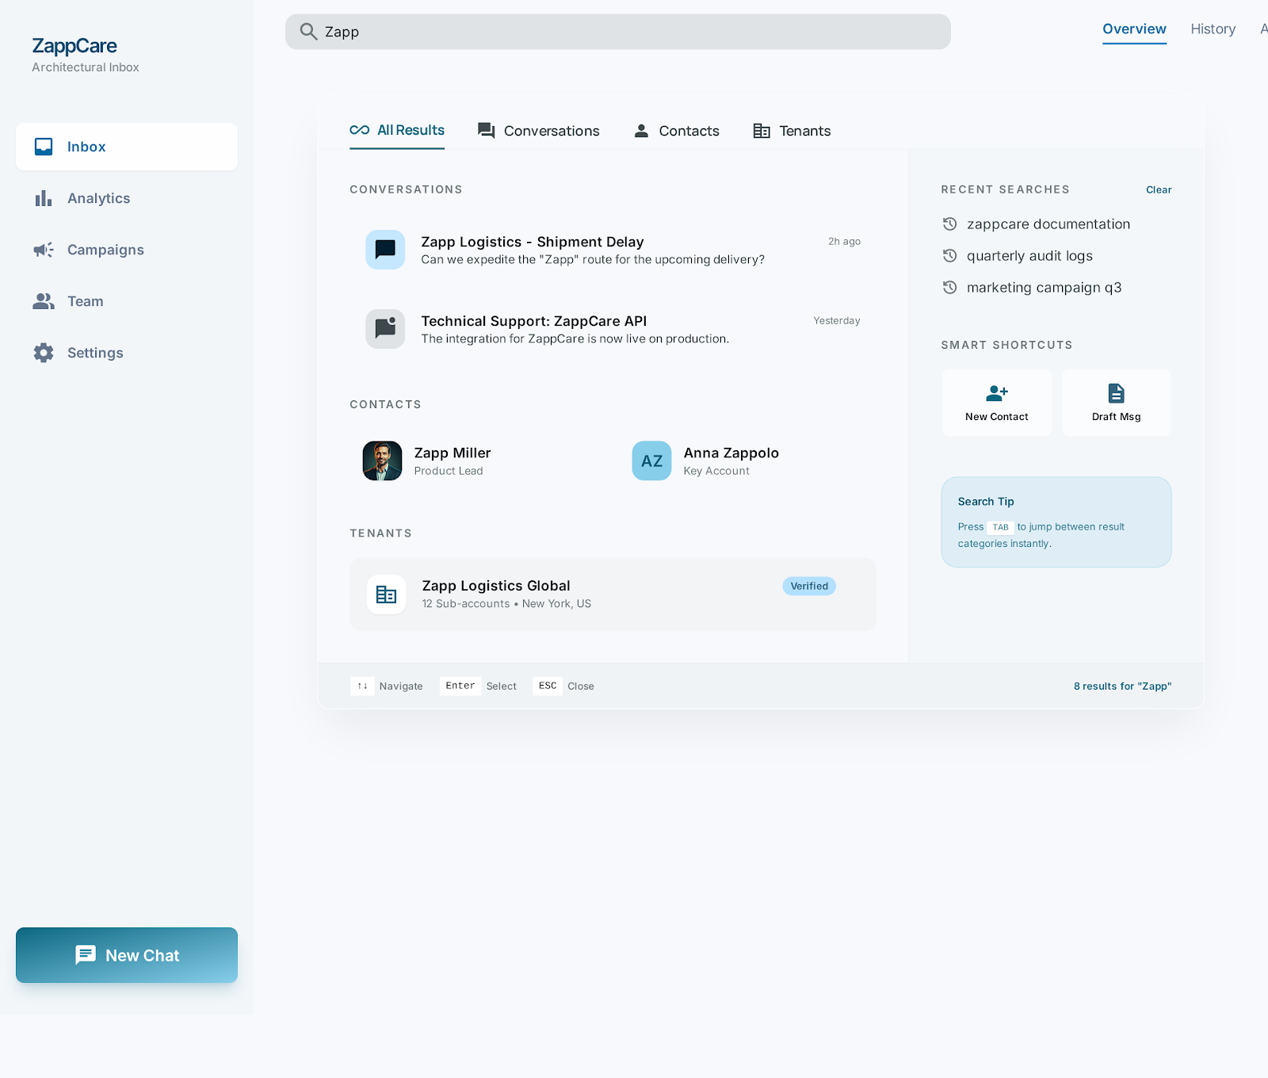Viewport: 1268px width, 1078px height.
Task: Open the Tenants results tab
Action: [x=792, y=131]
